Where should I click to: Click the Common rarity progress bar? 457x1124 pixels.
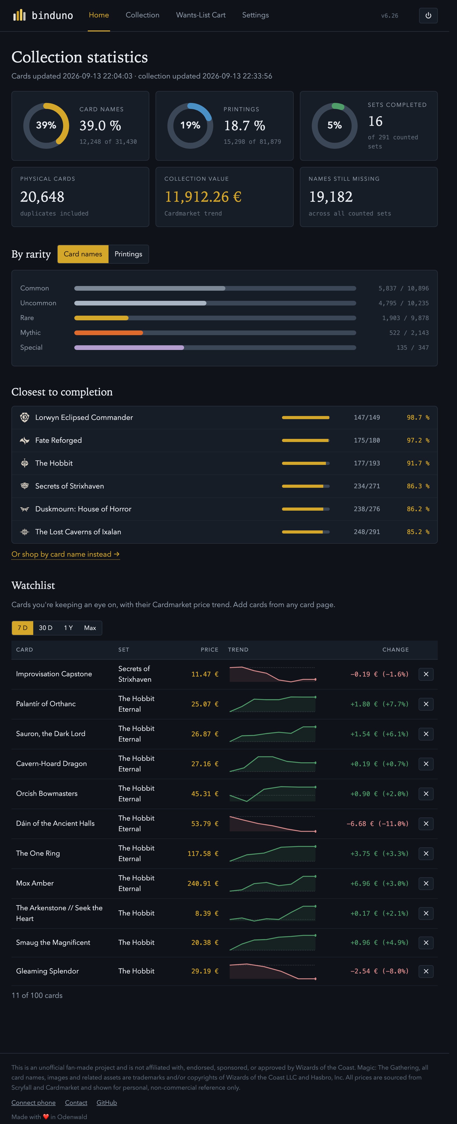[x=215, y=288]
